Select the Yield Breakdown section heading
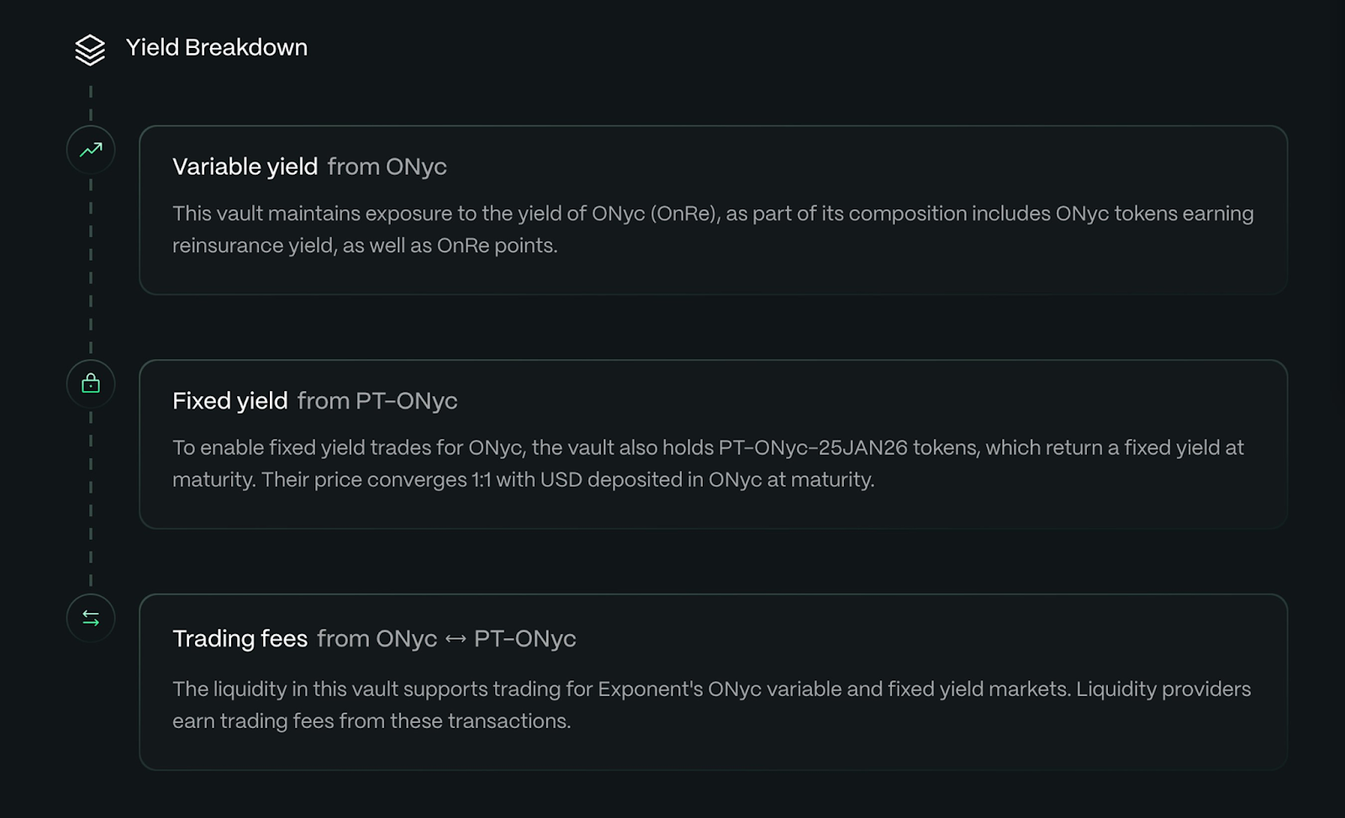The height and width of the screenshot is (818, 1345). pos(217,47)
